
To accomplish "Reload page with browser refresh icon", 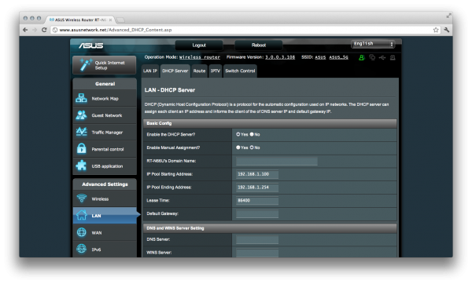I will [x=44, y=30].
